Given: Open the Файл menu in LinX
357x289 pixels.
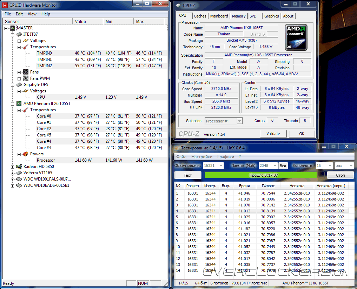Looking at the screenshot, I should (181, 157).
